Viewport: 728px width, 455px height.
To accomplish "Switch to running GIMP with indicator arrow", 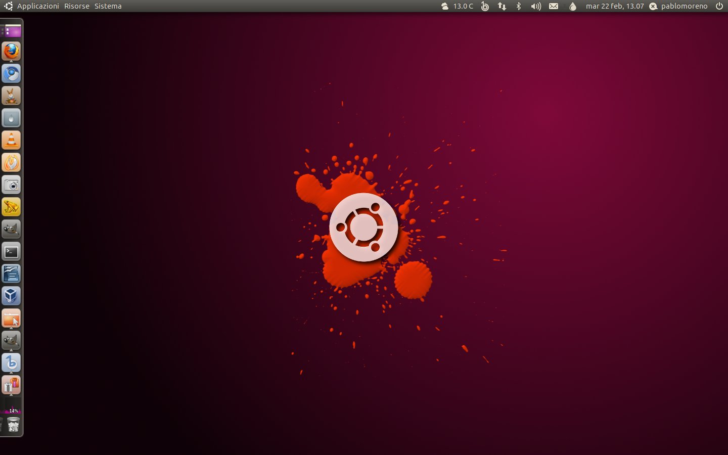I will [x=11, y=341].
